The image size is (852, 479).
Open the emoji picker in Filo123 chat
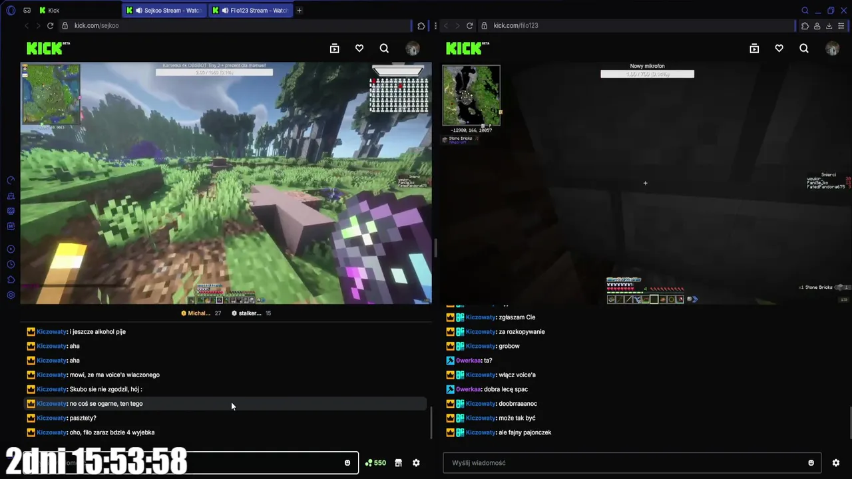(x=811, y=463)
